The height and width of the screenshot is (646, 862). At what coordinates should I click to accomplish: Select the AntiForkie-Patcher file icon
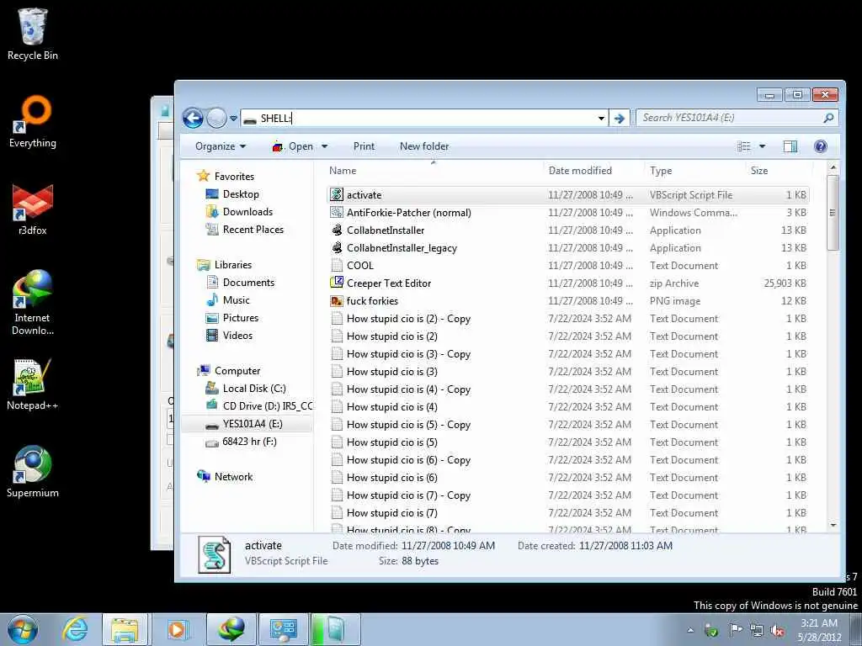coord(337,213)
